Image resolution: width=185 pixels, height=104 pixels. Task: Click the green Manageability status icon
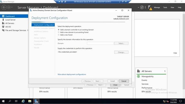(x=138, y=76)
